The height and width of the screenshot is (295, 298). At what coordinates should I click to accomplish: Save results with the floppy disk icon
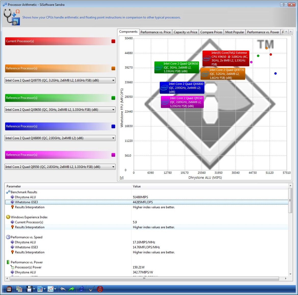pos(29,289)
